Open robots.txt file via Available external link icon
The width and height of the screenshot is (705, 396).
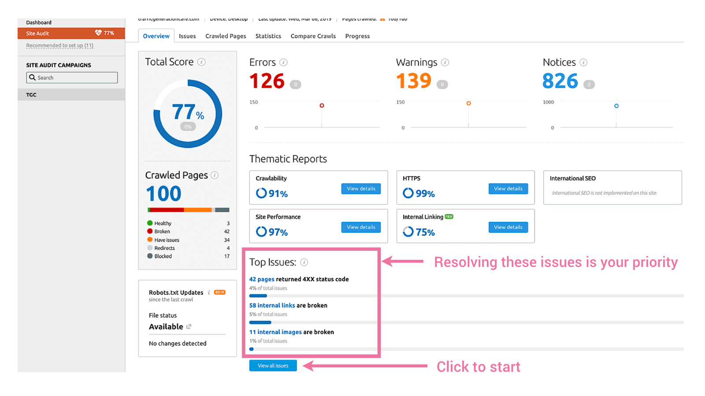[189, 327]
